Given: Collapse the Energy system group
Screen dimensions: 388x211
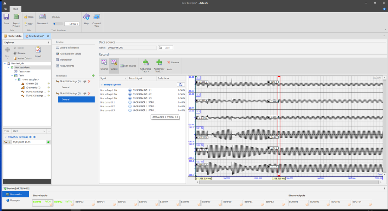Looking at the screenshot, I should 102,85.
